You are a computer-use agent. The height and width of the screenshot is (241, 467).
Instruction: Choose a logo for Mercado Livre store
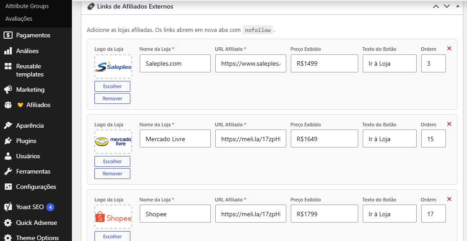(x=112, y=161)
